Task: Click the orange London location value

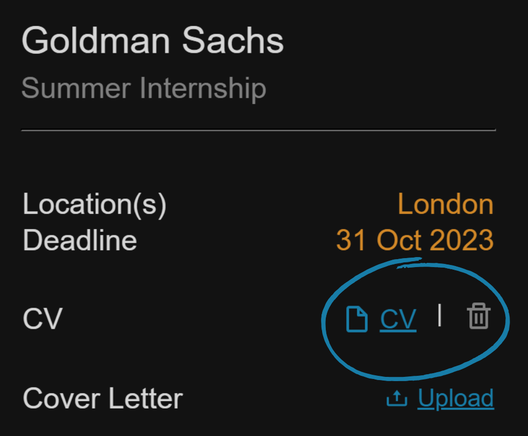Action: 445,204
